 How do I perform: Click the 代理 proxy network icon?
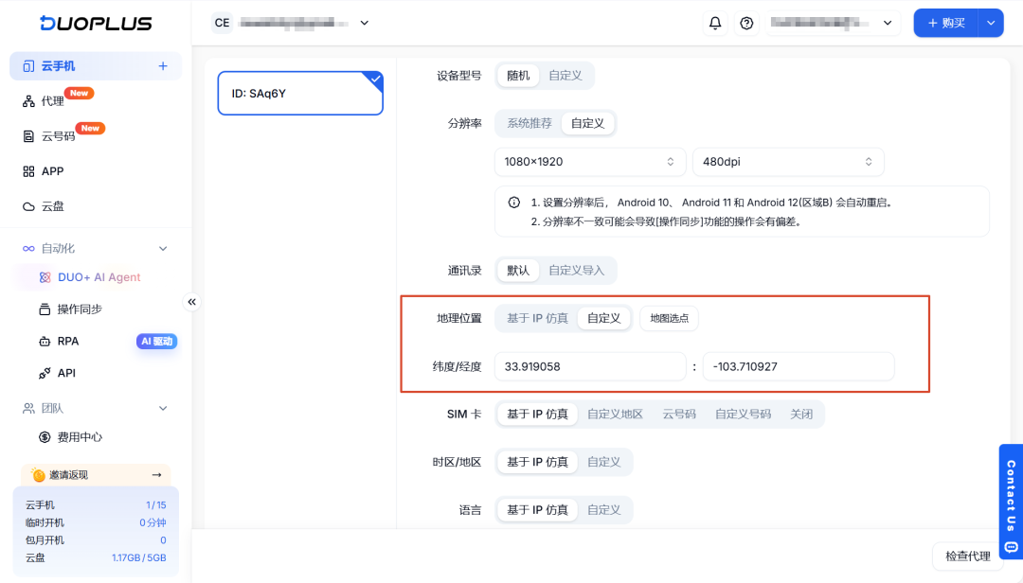[x=28, y=101]
